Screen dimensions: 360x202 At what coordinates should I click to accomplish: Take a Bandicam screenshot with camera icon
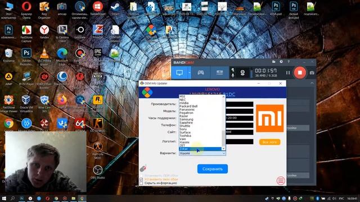click(x=312, y=73)
